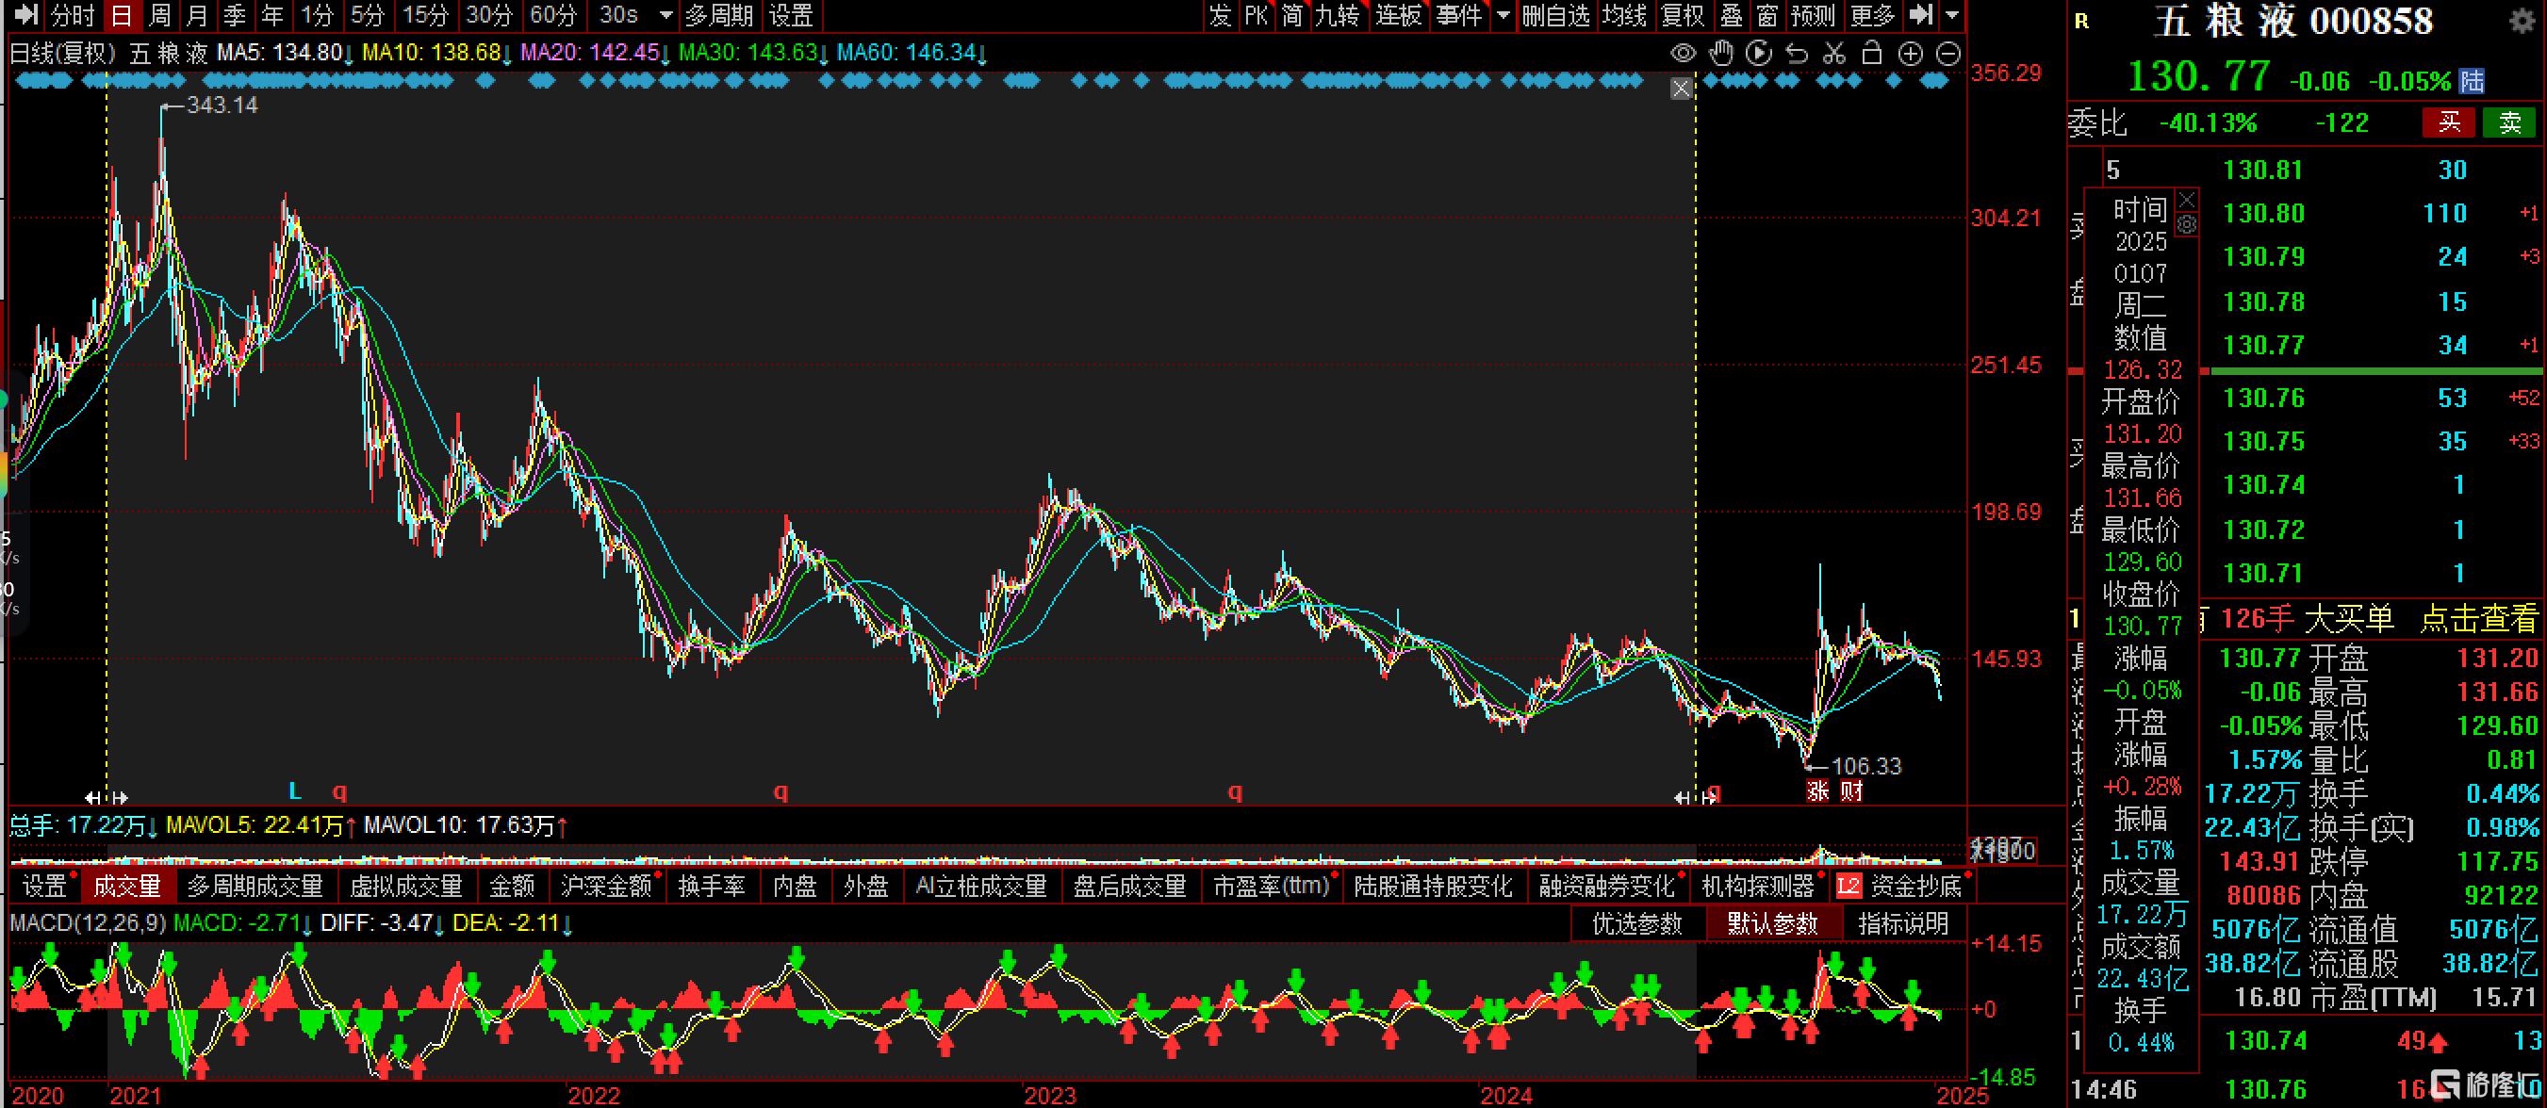Click the blue 陆 badge

pos(2472,80)
